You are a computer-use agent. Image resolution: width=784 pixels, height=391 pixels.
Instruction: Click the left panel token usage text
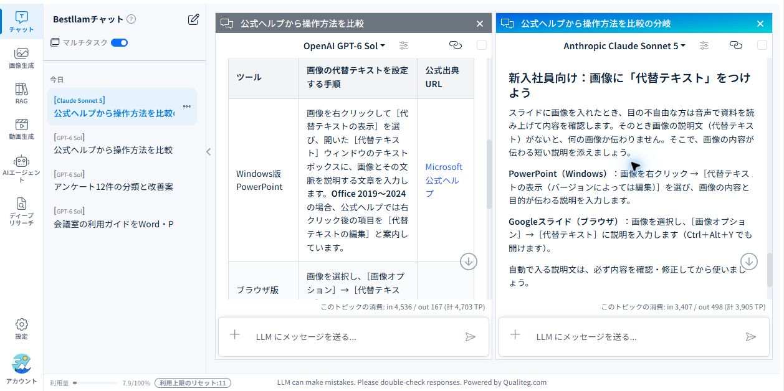coord(403,307)
